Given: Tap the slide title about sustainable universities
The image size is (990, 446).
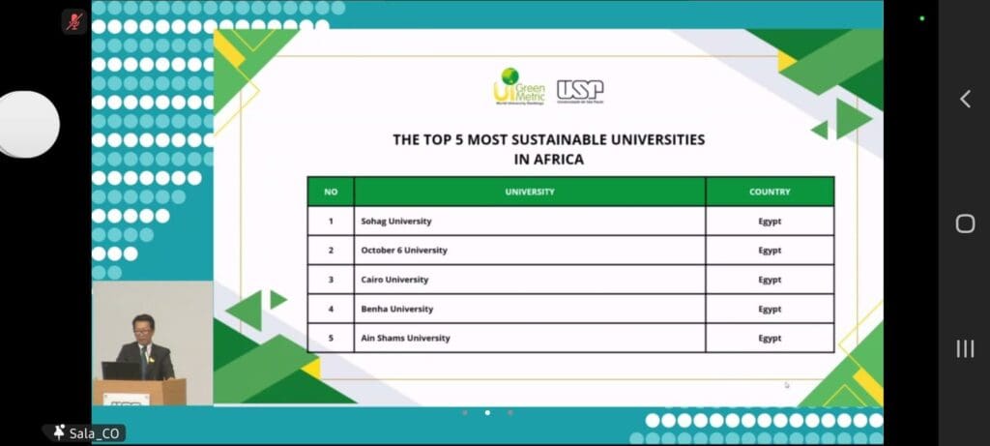Looking at the screenshot, I should (548, 149).
